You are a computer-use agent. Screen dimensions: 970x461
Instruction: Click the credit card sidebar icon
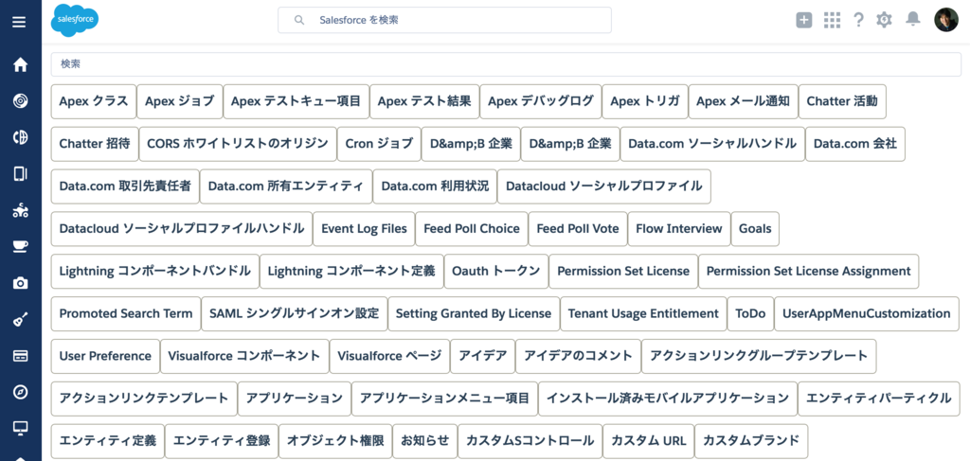(x=21, y=356)
